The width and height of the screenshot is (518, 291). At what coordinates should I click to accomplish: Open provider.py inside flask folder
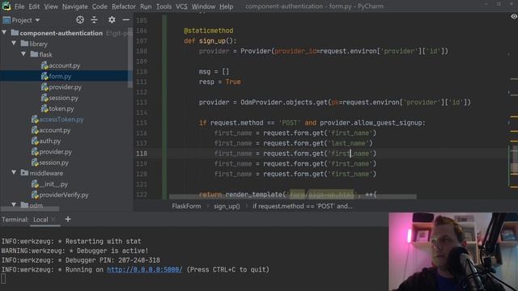(x=65, y=87)
